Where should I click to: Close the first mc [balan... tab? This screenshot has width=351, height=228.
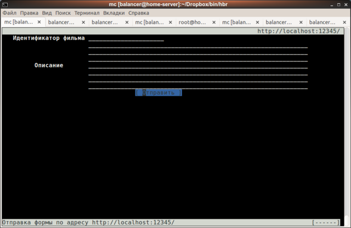[x=39, y=22]
